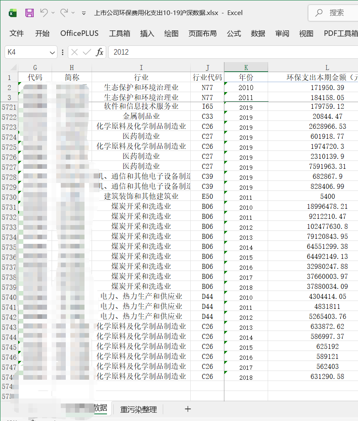
Task: Switch to the 插入 ribbon tab
Action: (x=147, y=33)
